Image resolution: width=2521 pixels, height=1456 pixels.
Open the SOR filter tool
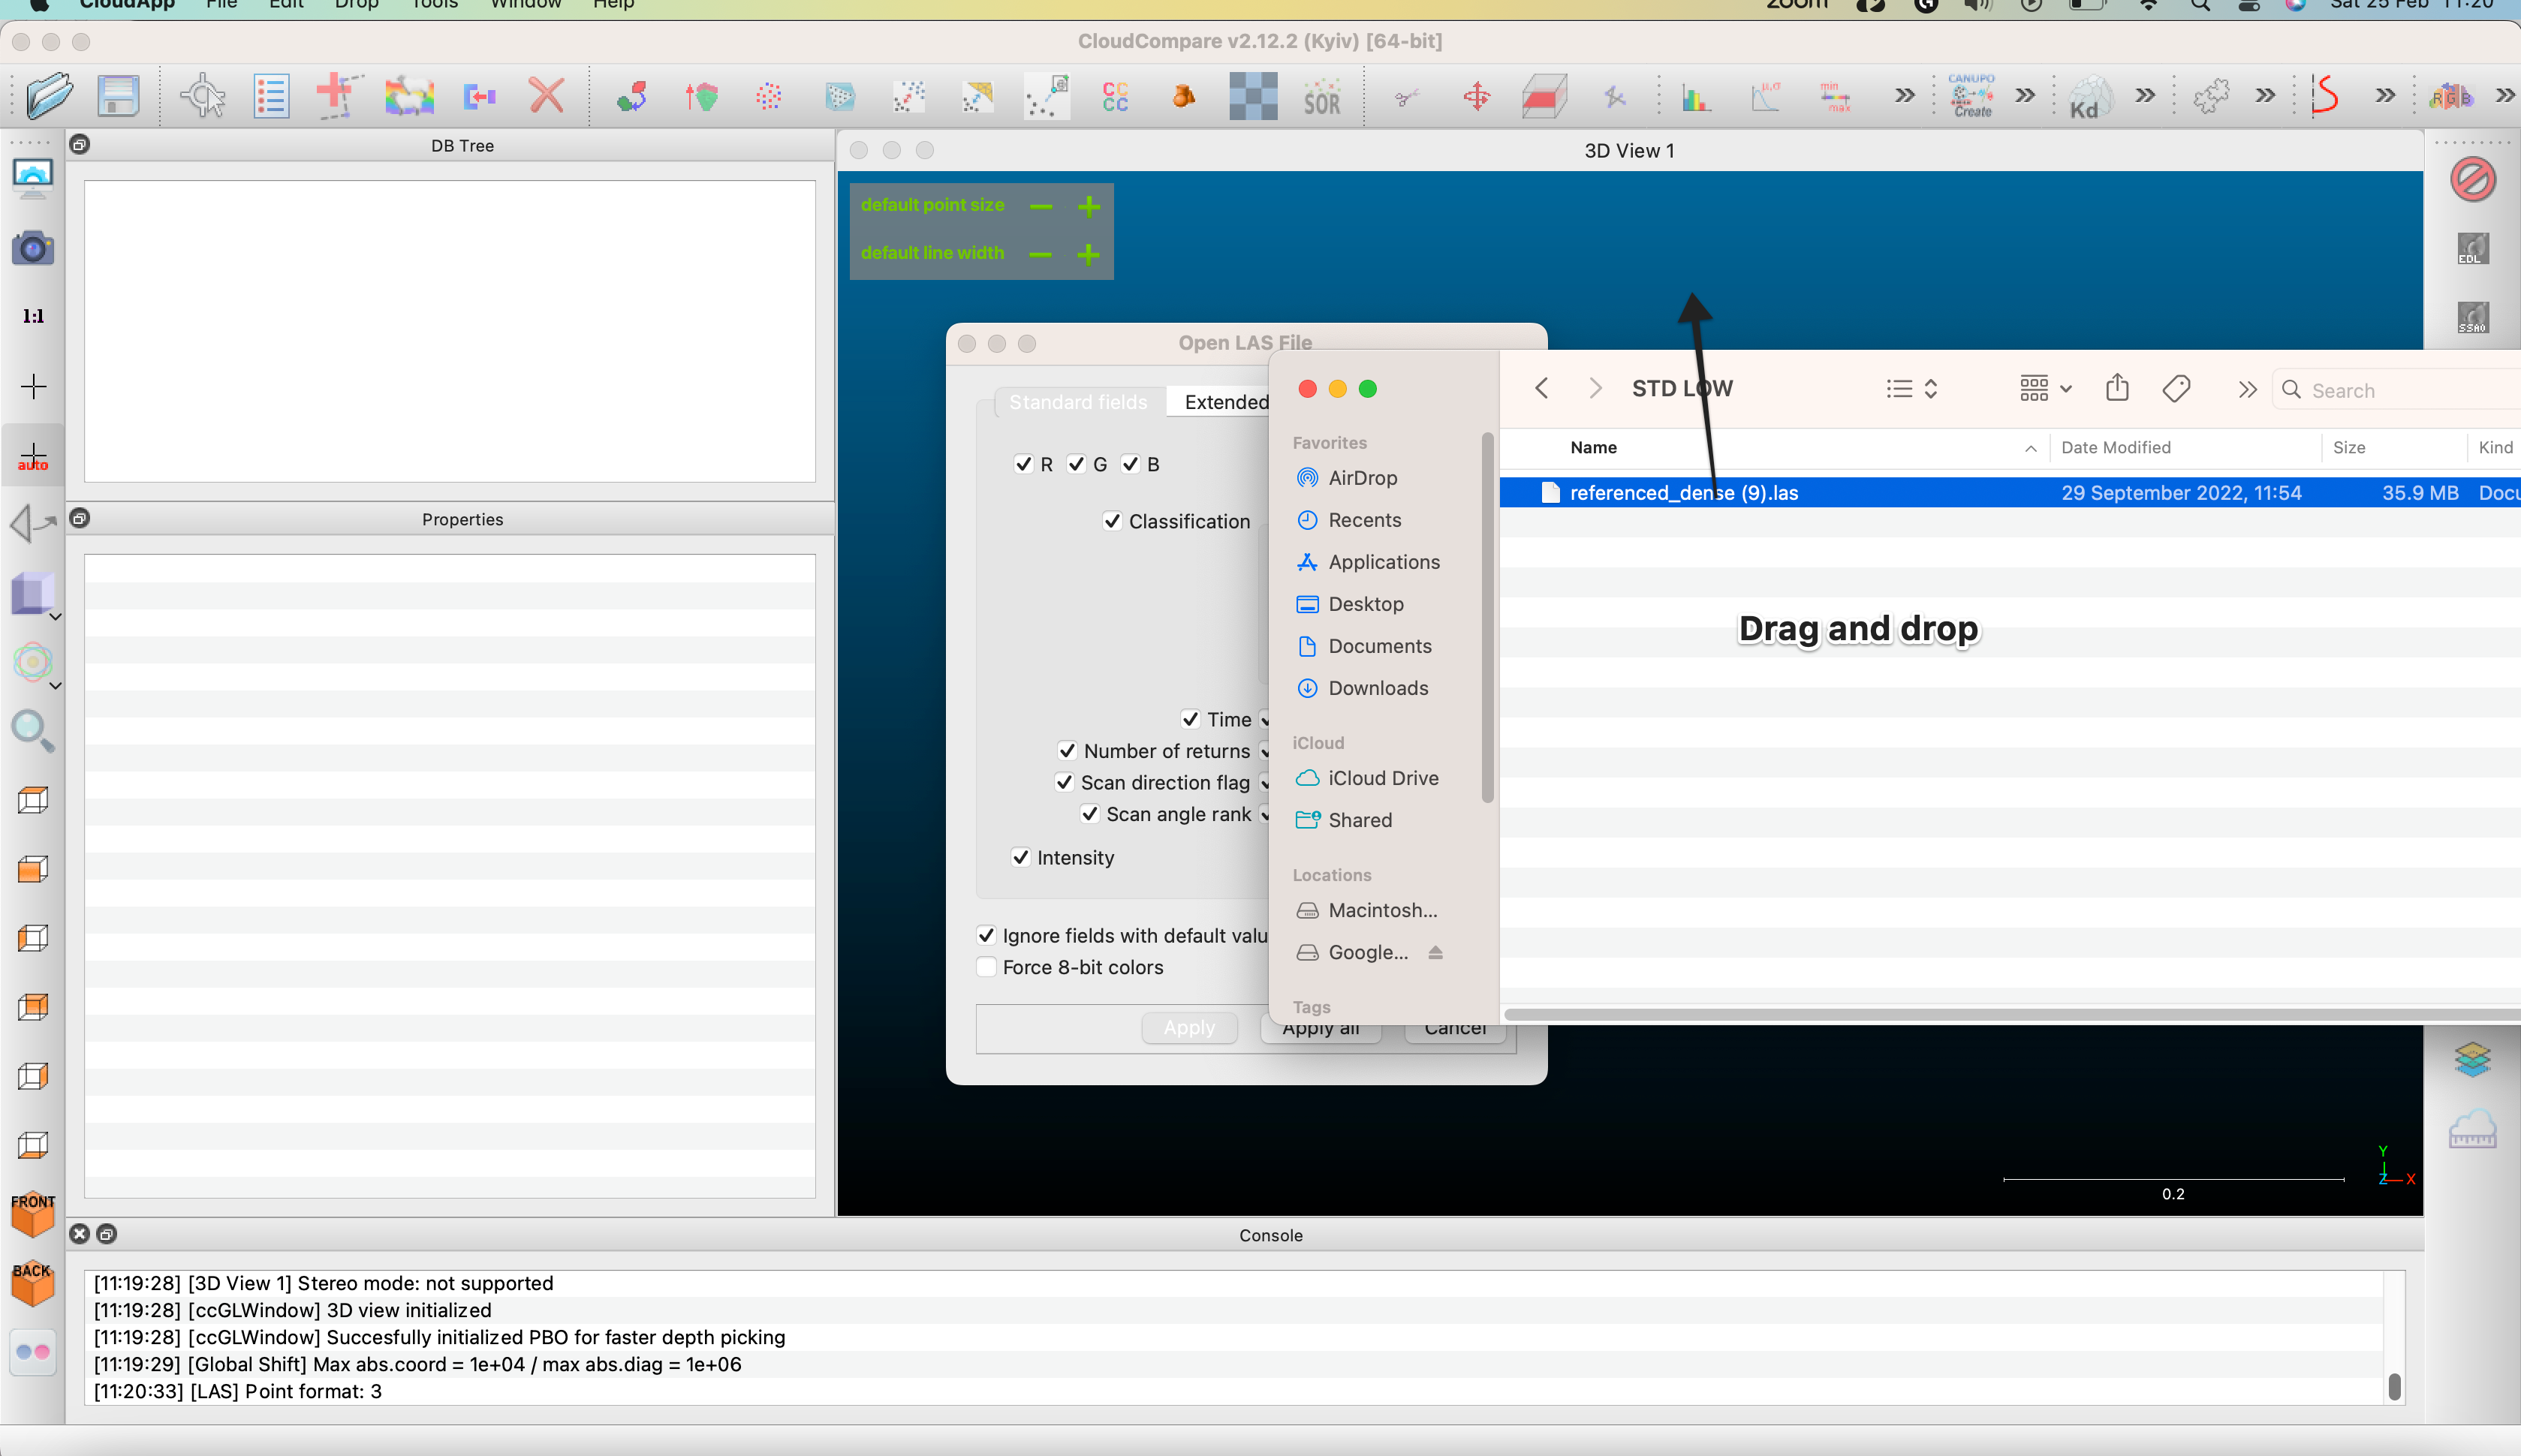[1322, 96]
